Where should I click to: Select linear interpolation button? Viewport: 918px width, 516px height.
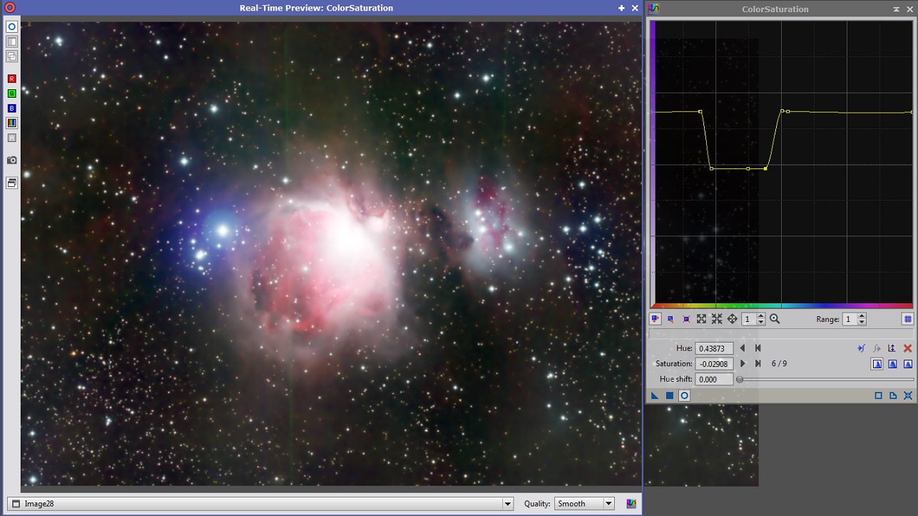(908, 364)
